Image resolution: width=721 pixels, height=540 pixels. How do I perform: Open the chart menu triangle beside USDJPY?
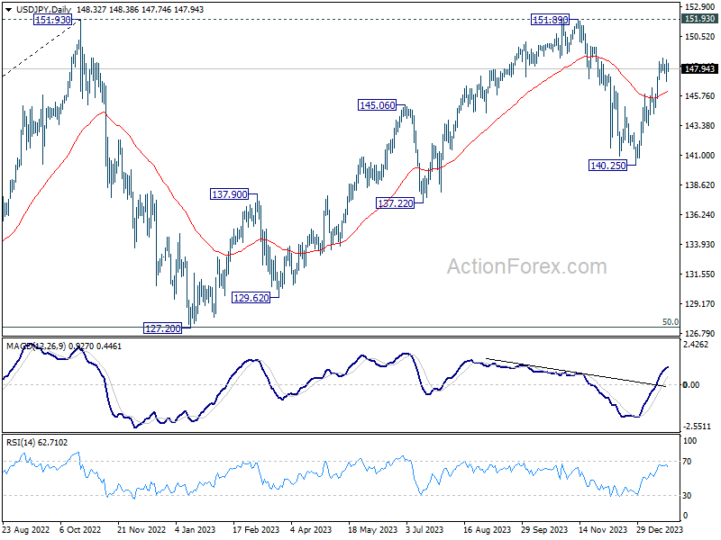point(9,10)
